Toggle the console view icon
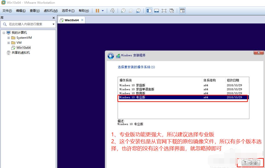 click(x=182, y=11)
